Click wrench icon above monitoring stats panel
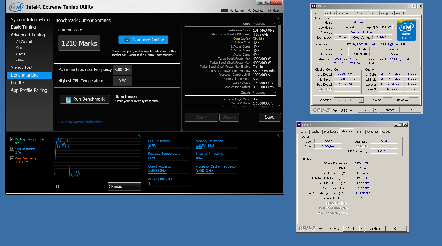The height and width of the screenshot is (246, 442). click(278, 136)
